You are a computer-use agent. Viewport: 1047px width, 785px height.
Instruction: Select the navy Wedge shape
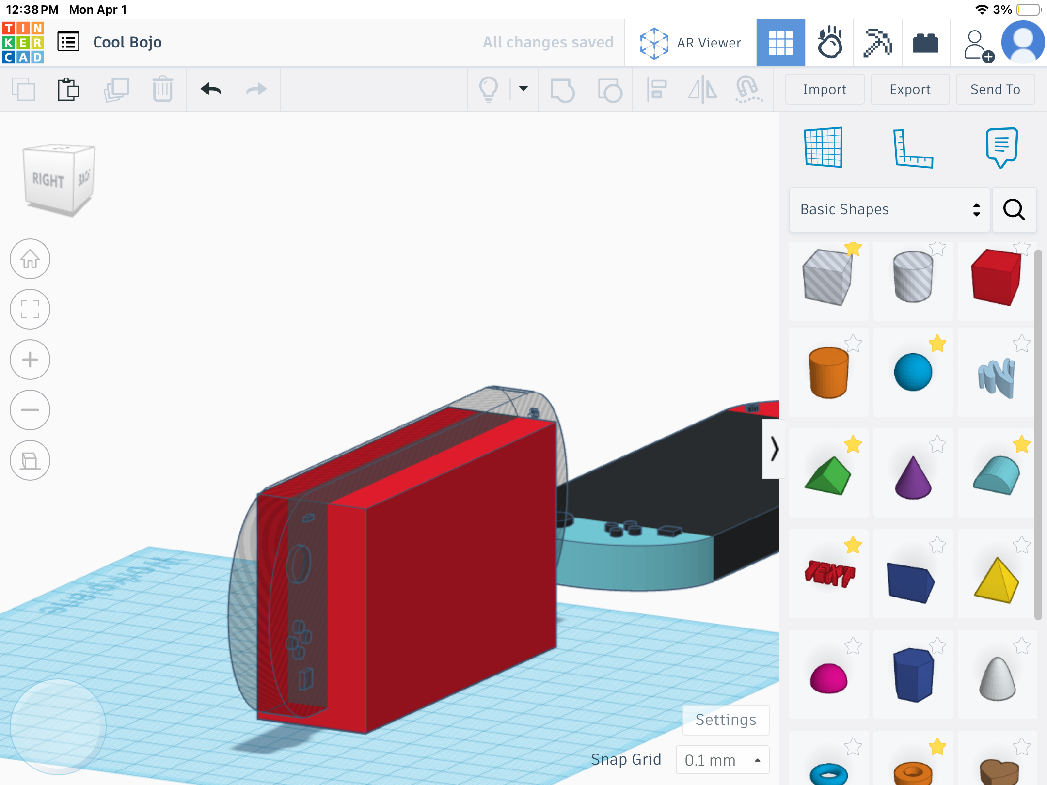[x=910, y=582]
